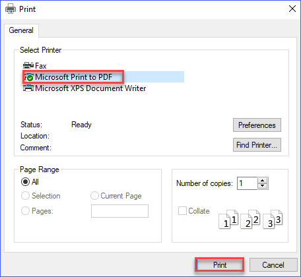Select the Pages radio button

(x=25, y=211)
